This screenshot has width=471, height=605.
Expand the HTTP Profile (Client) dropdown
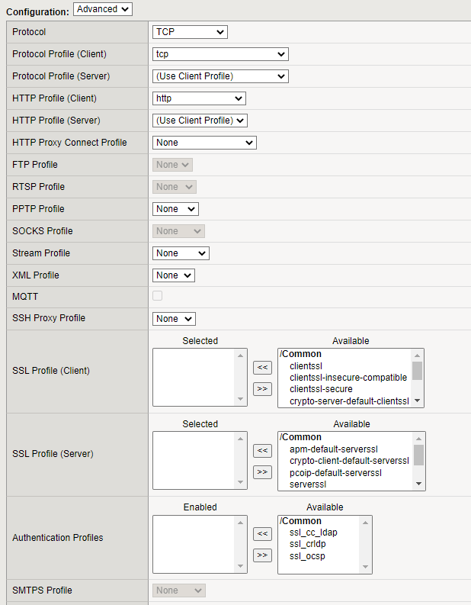tap(199, 98)
